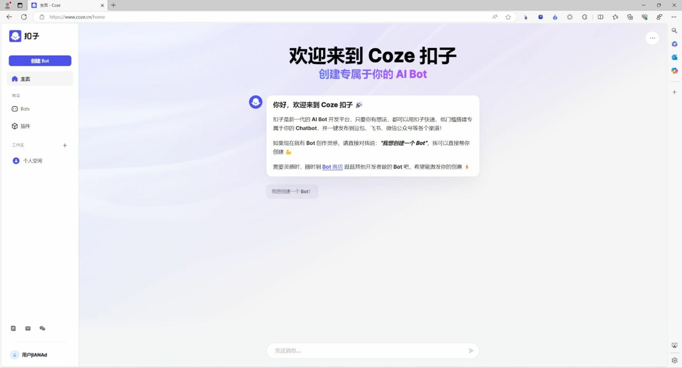This screenshot has height=368, width=682.
Task: Open Outlook from the Edge sidebar
Action: (674, 57)
